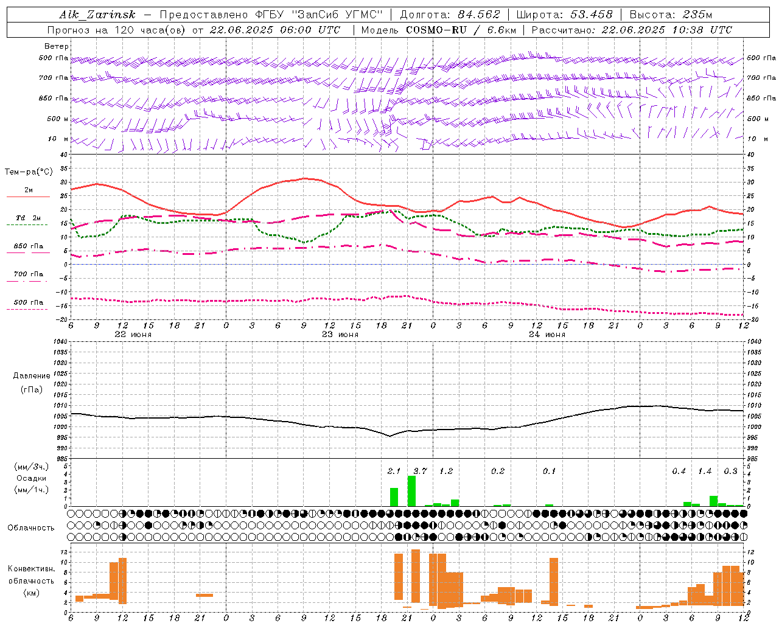Click "Прогноз на 120 часа(ов)" header text
Image resolution: width=779 pixels, height=623 pixels.
[x=117, y=30]
